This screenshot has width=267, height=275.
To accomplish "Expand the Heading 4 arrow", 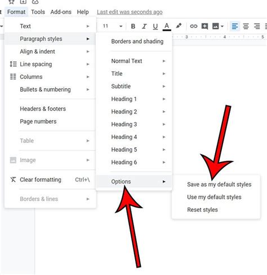I will (164, 137).
